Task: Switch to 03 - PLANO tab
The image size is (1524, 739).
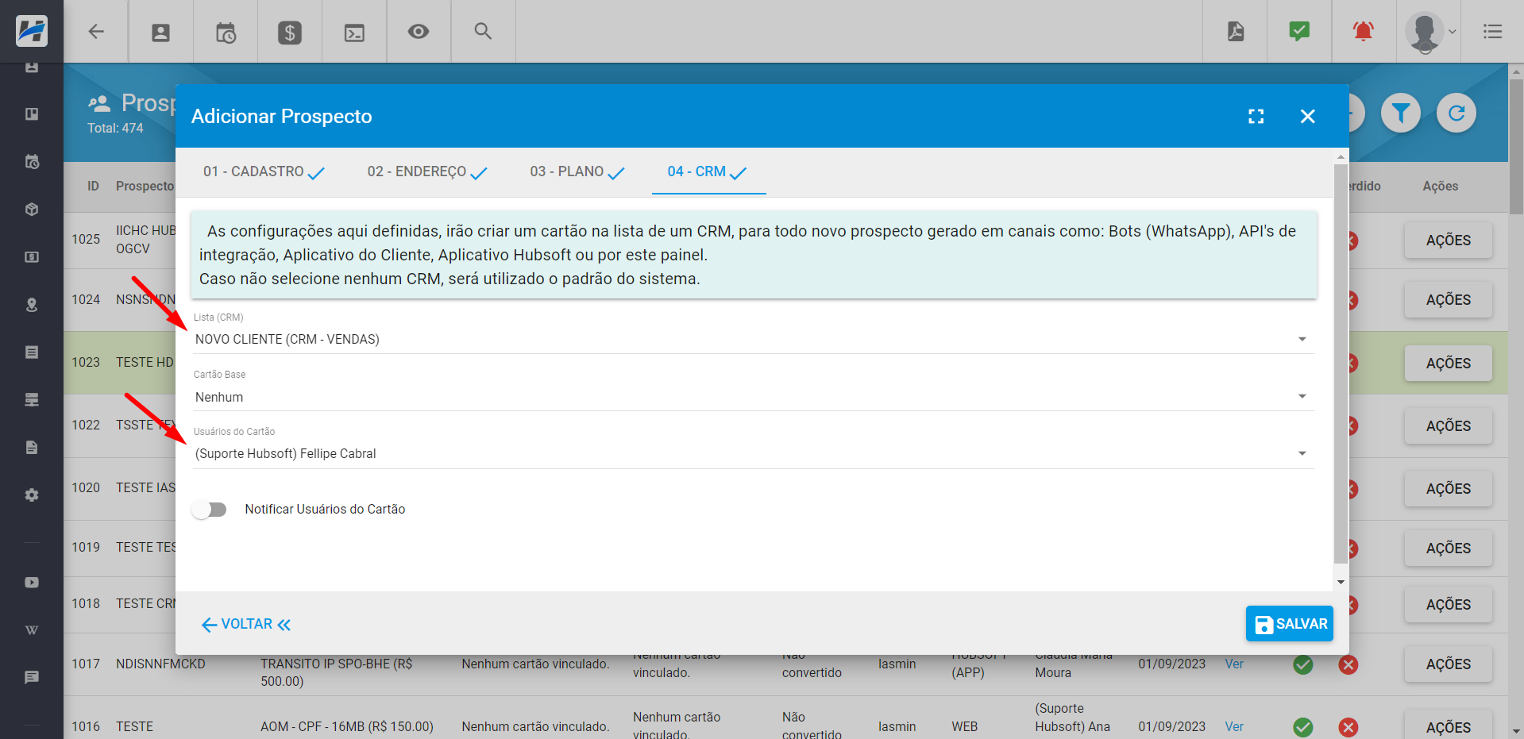Action: tap(577, 171)
